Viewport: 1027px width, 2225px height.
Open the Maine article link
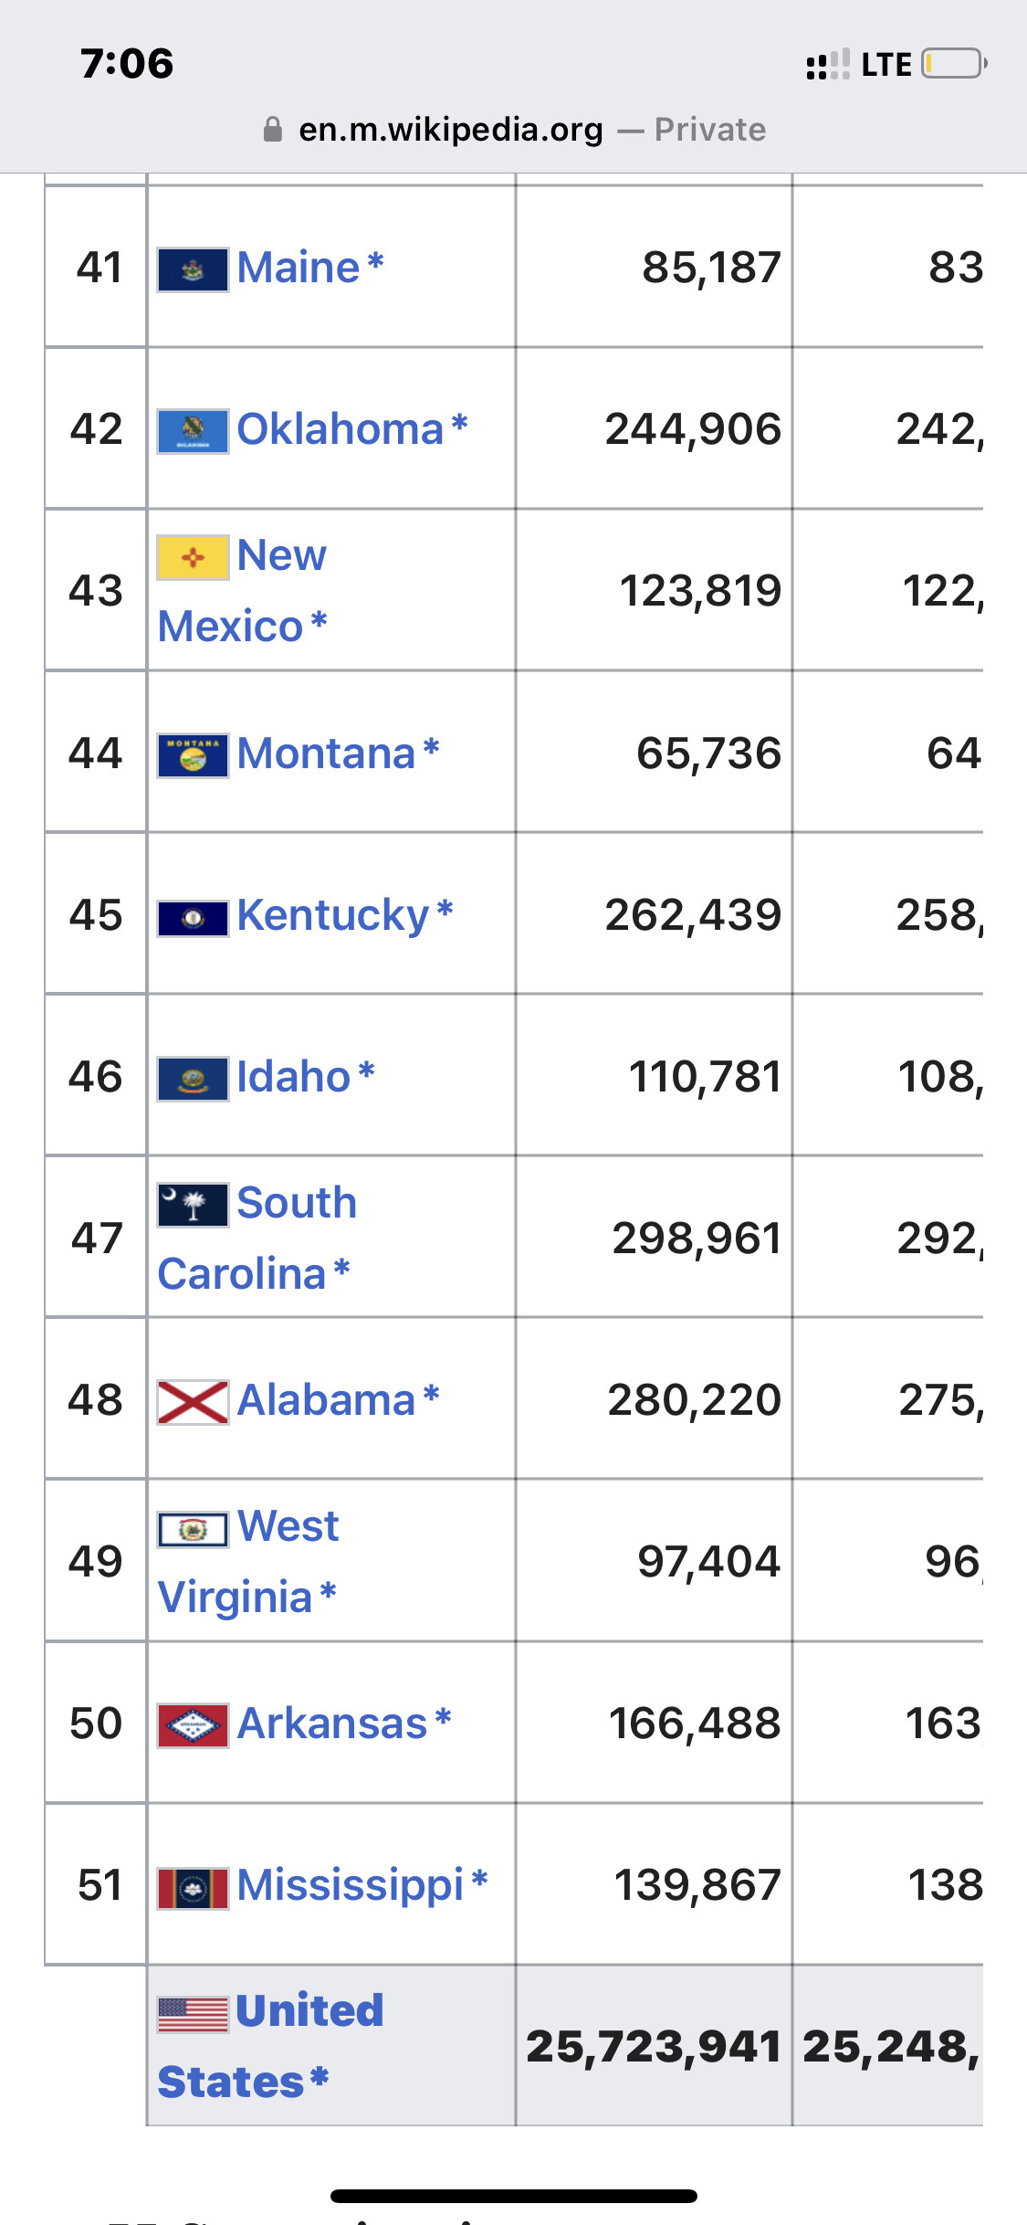click(299, 268)
